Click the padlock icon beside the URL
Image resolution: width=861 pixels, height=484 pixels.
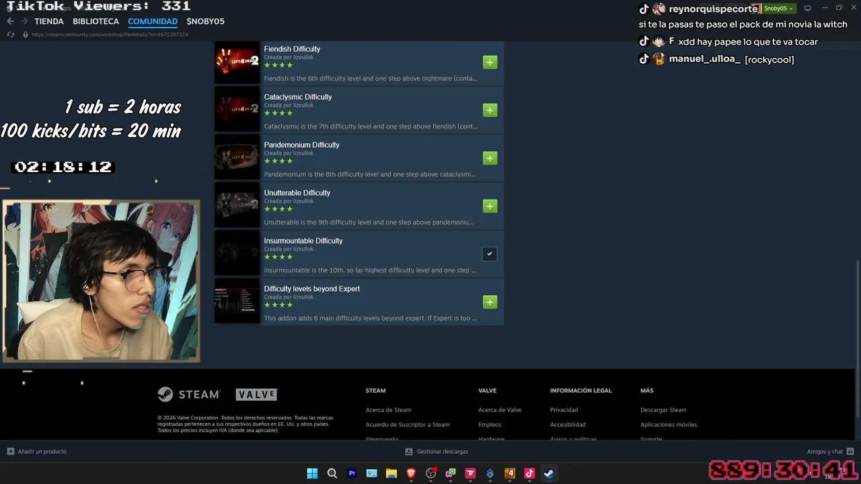(x=26, y=34)
